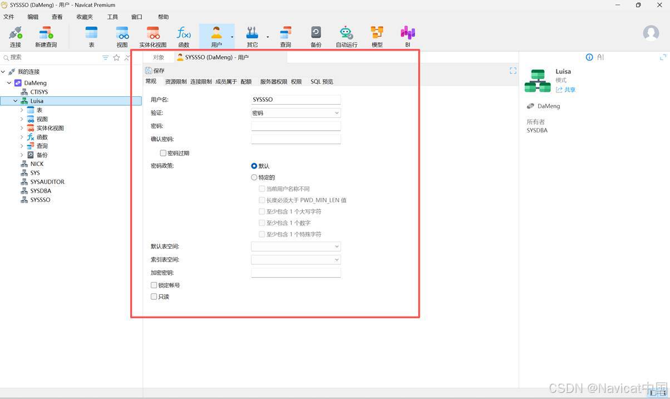Click the 其它 others toolbar icon
Screen dimensions: 670x399
[253, 37]
